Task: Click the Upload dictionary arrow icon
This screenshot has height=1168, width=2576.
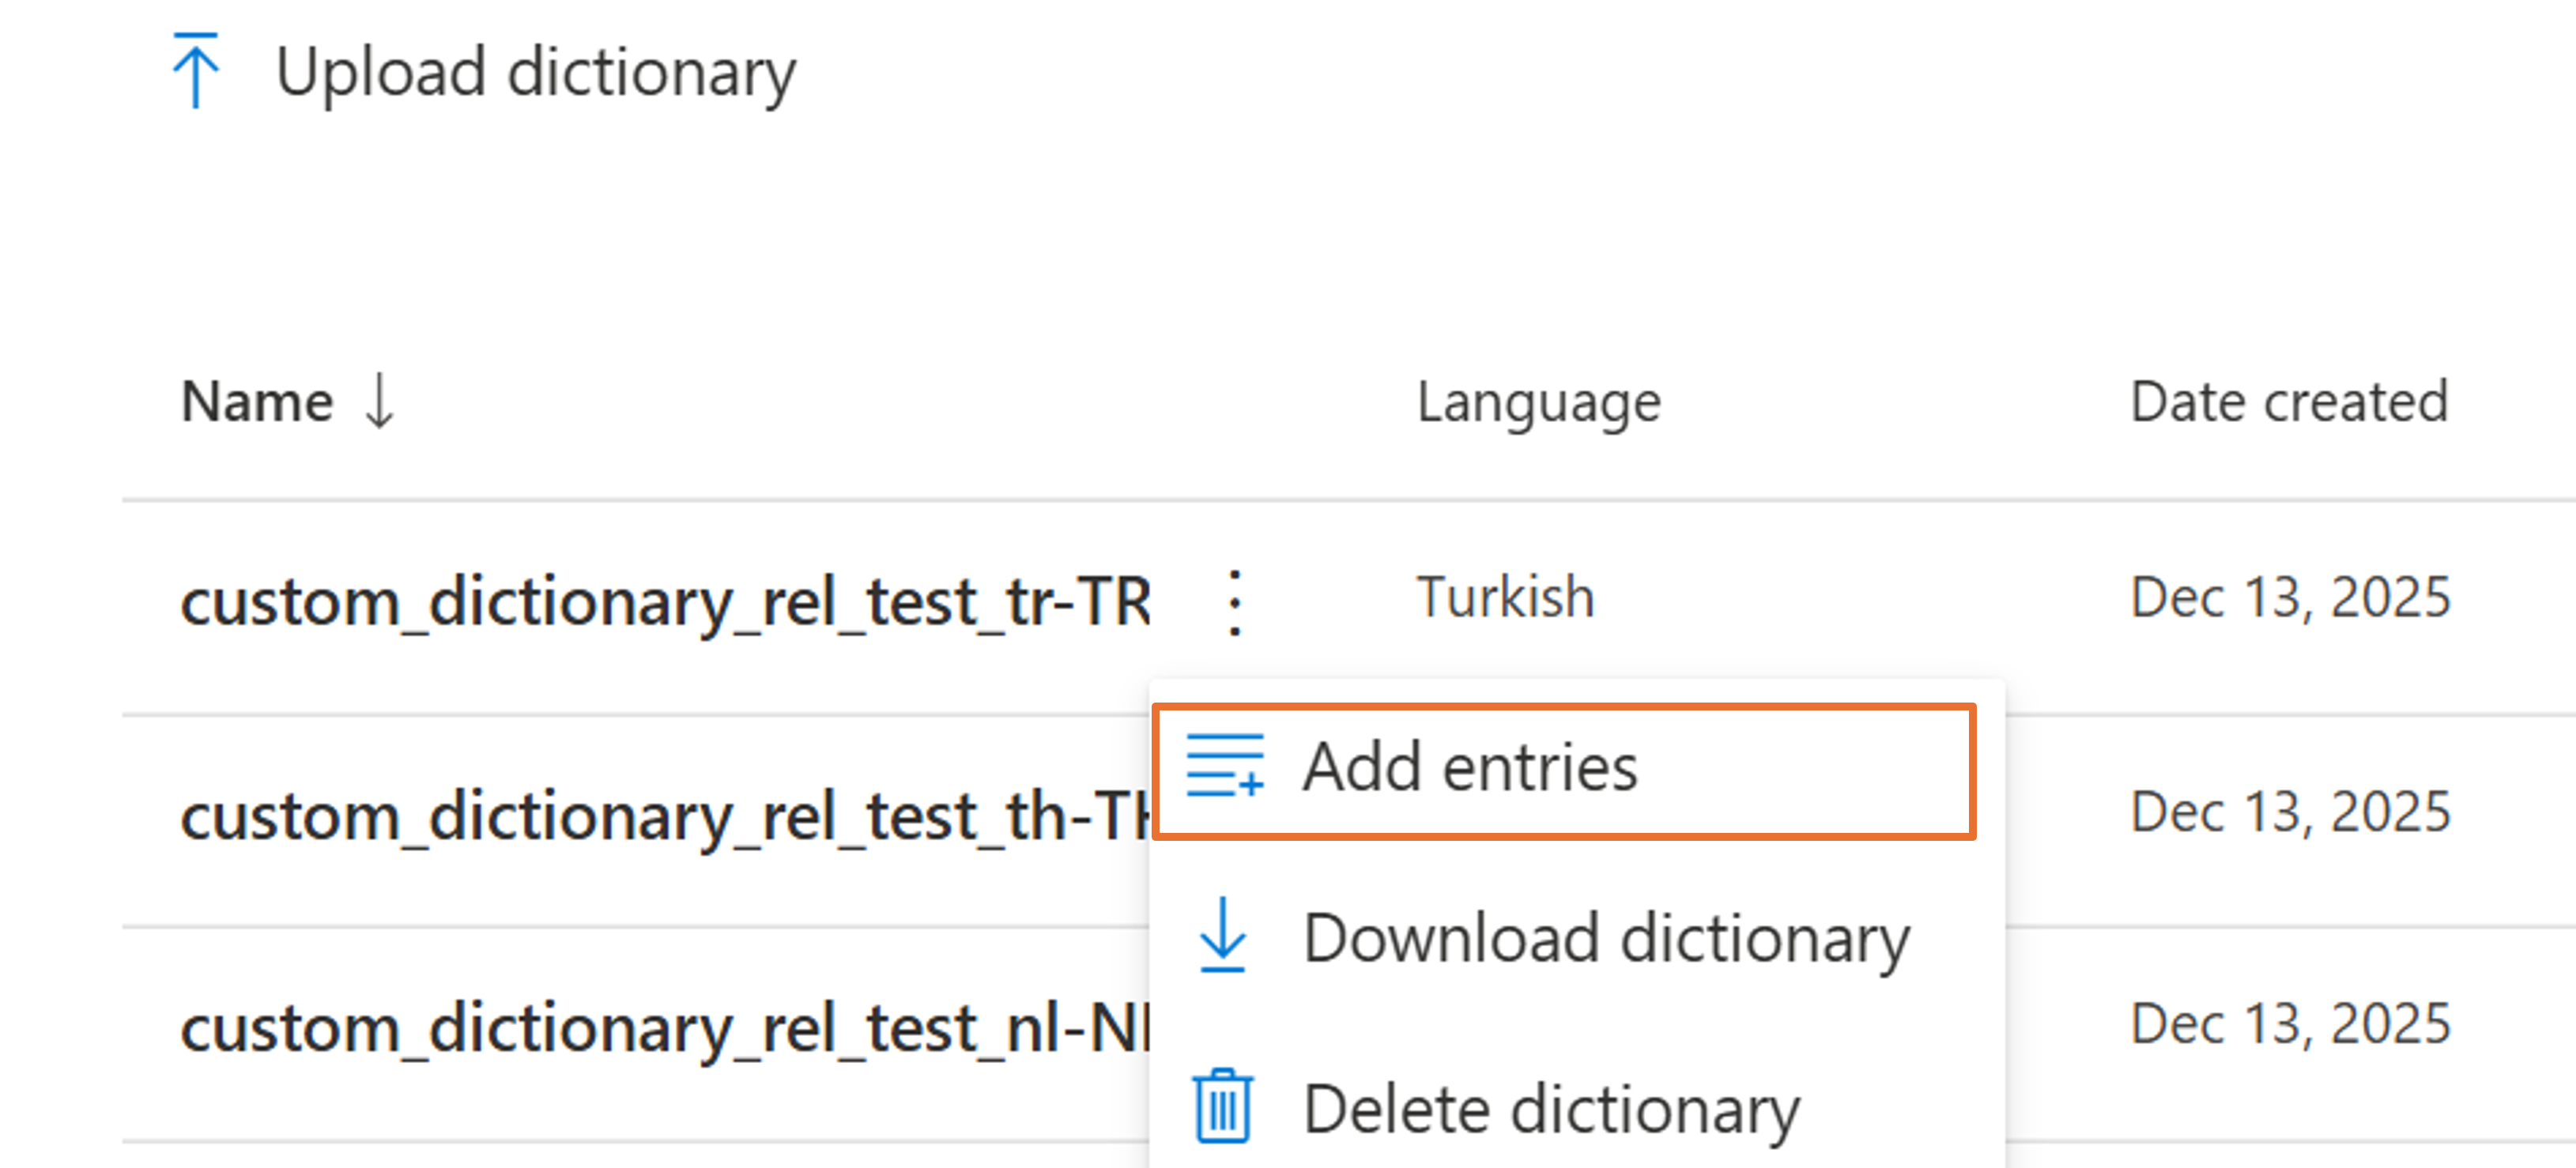Action: (x=196, y=70)
